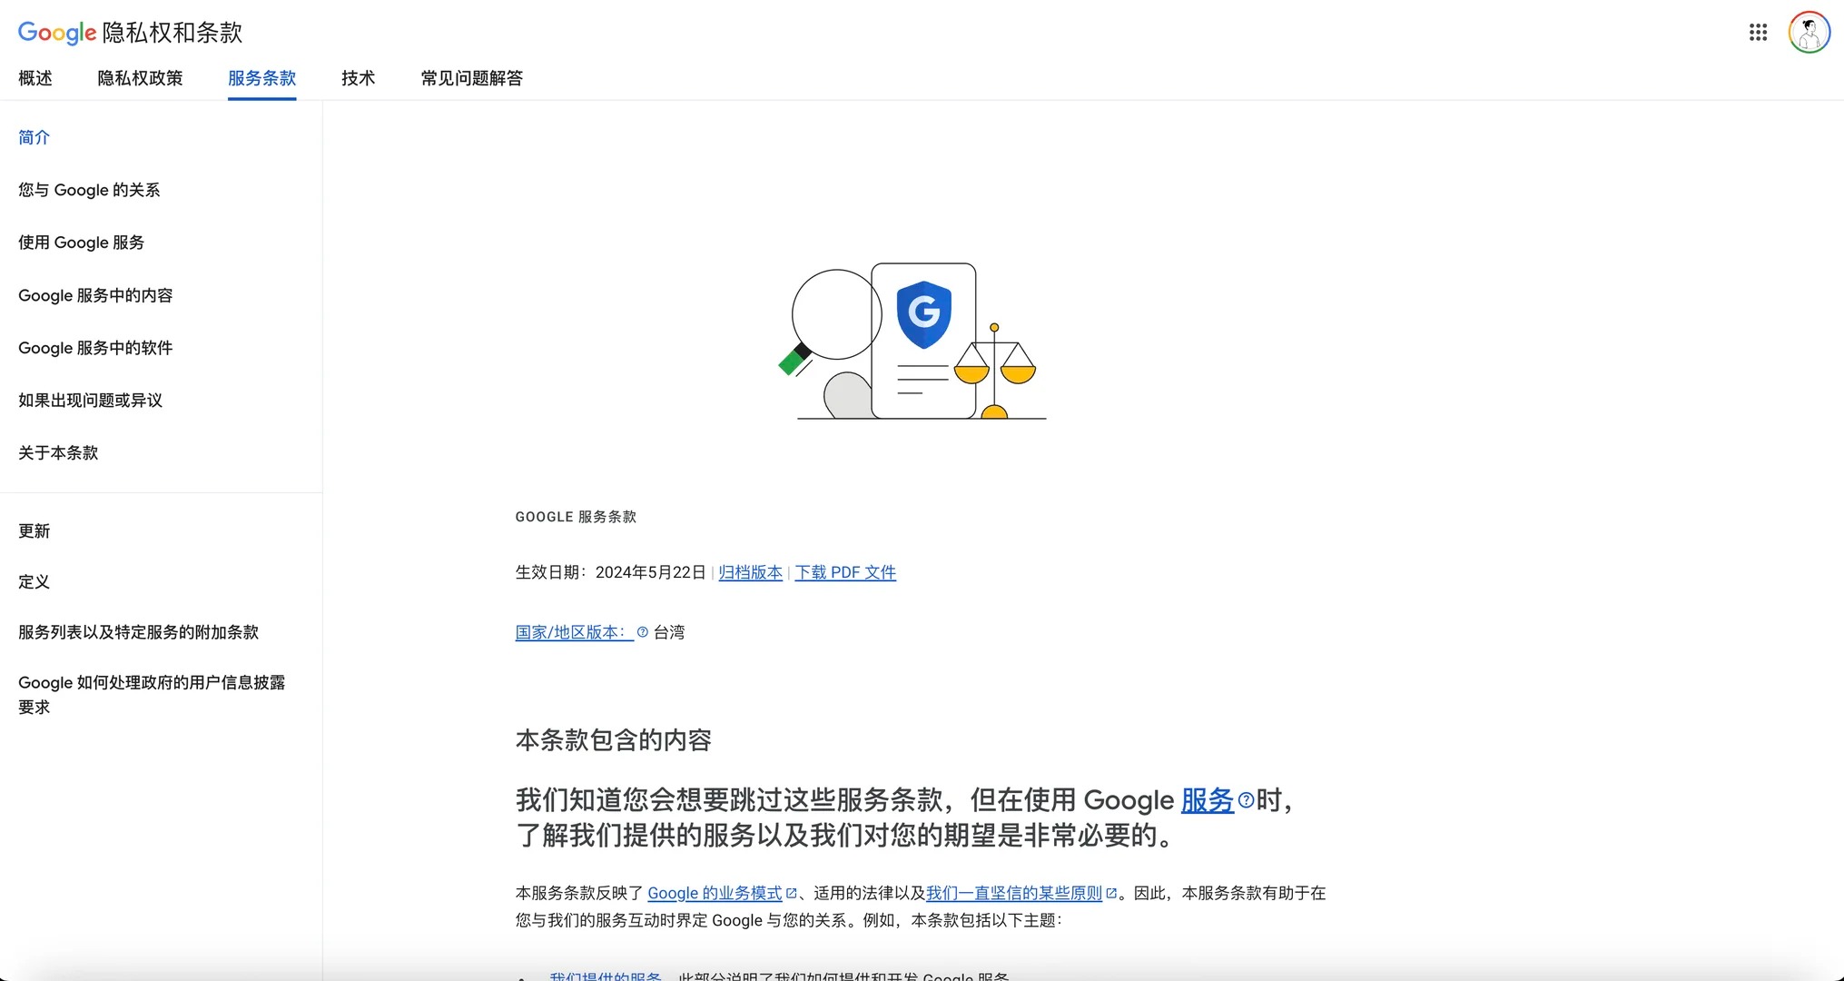Click 下载 PDF 文件 link
Image resolution: width=1844 pixels, height=981 pixels.
click(845, 572)
